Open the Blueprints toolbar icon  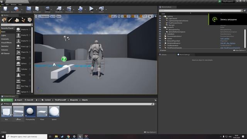point(59,9)
